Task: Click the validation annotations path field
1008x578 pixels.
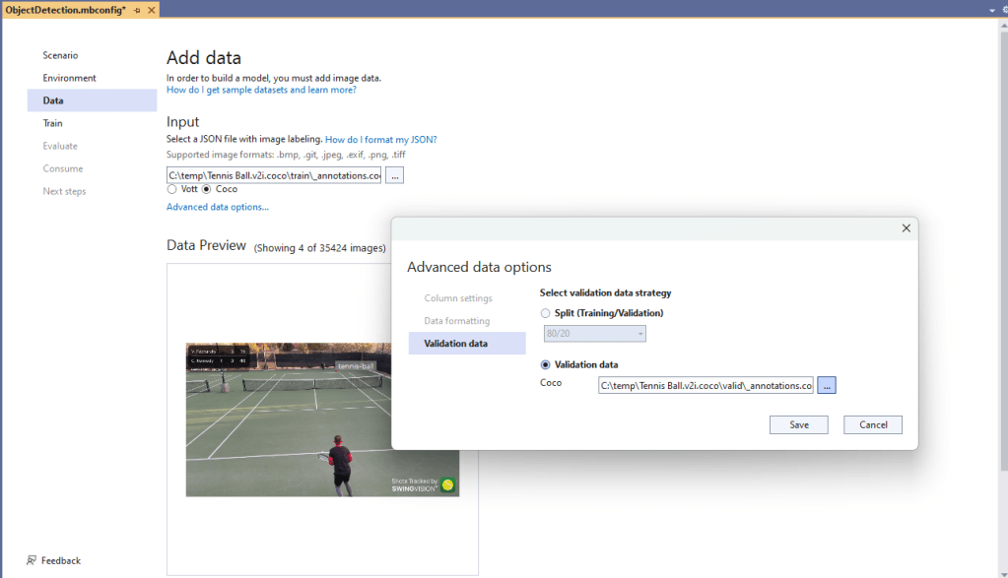Action: point(706,386)
